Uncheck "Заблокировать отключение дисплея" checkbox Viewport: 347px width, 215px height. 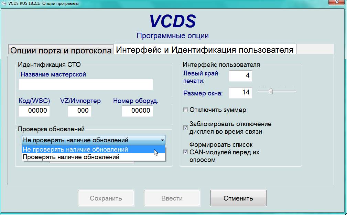[x=186, y=128]
